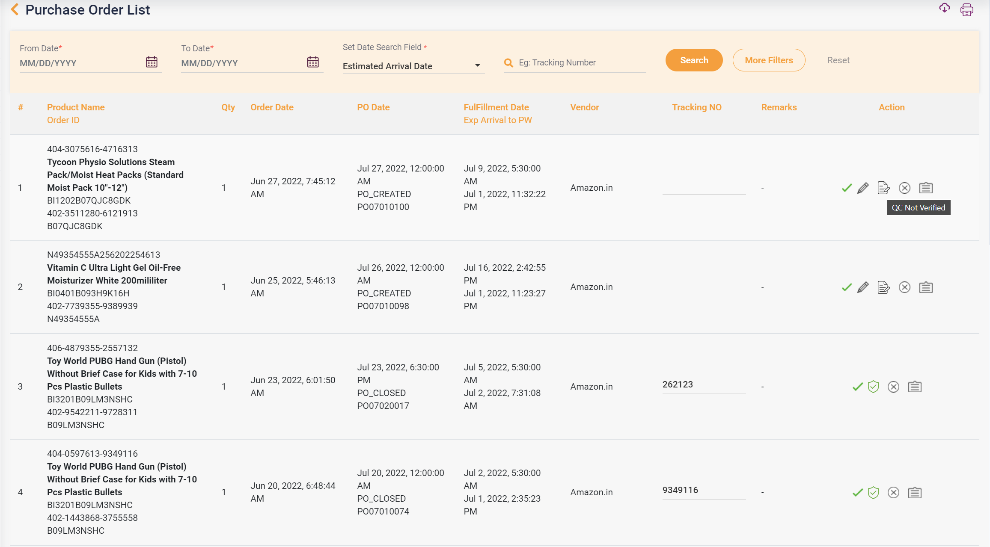Focus the From Date input field
The width and height of the screenshot is (990, 547).
[x=81, y=63]
